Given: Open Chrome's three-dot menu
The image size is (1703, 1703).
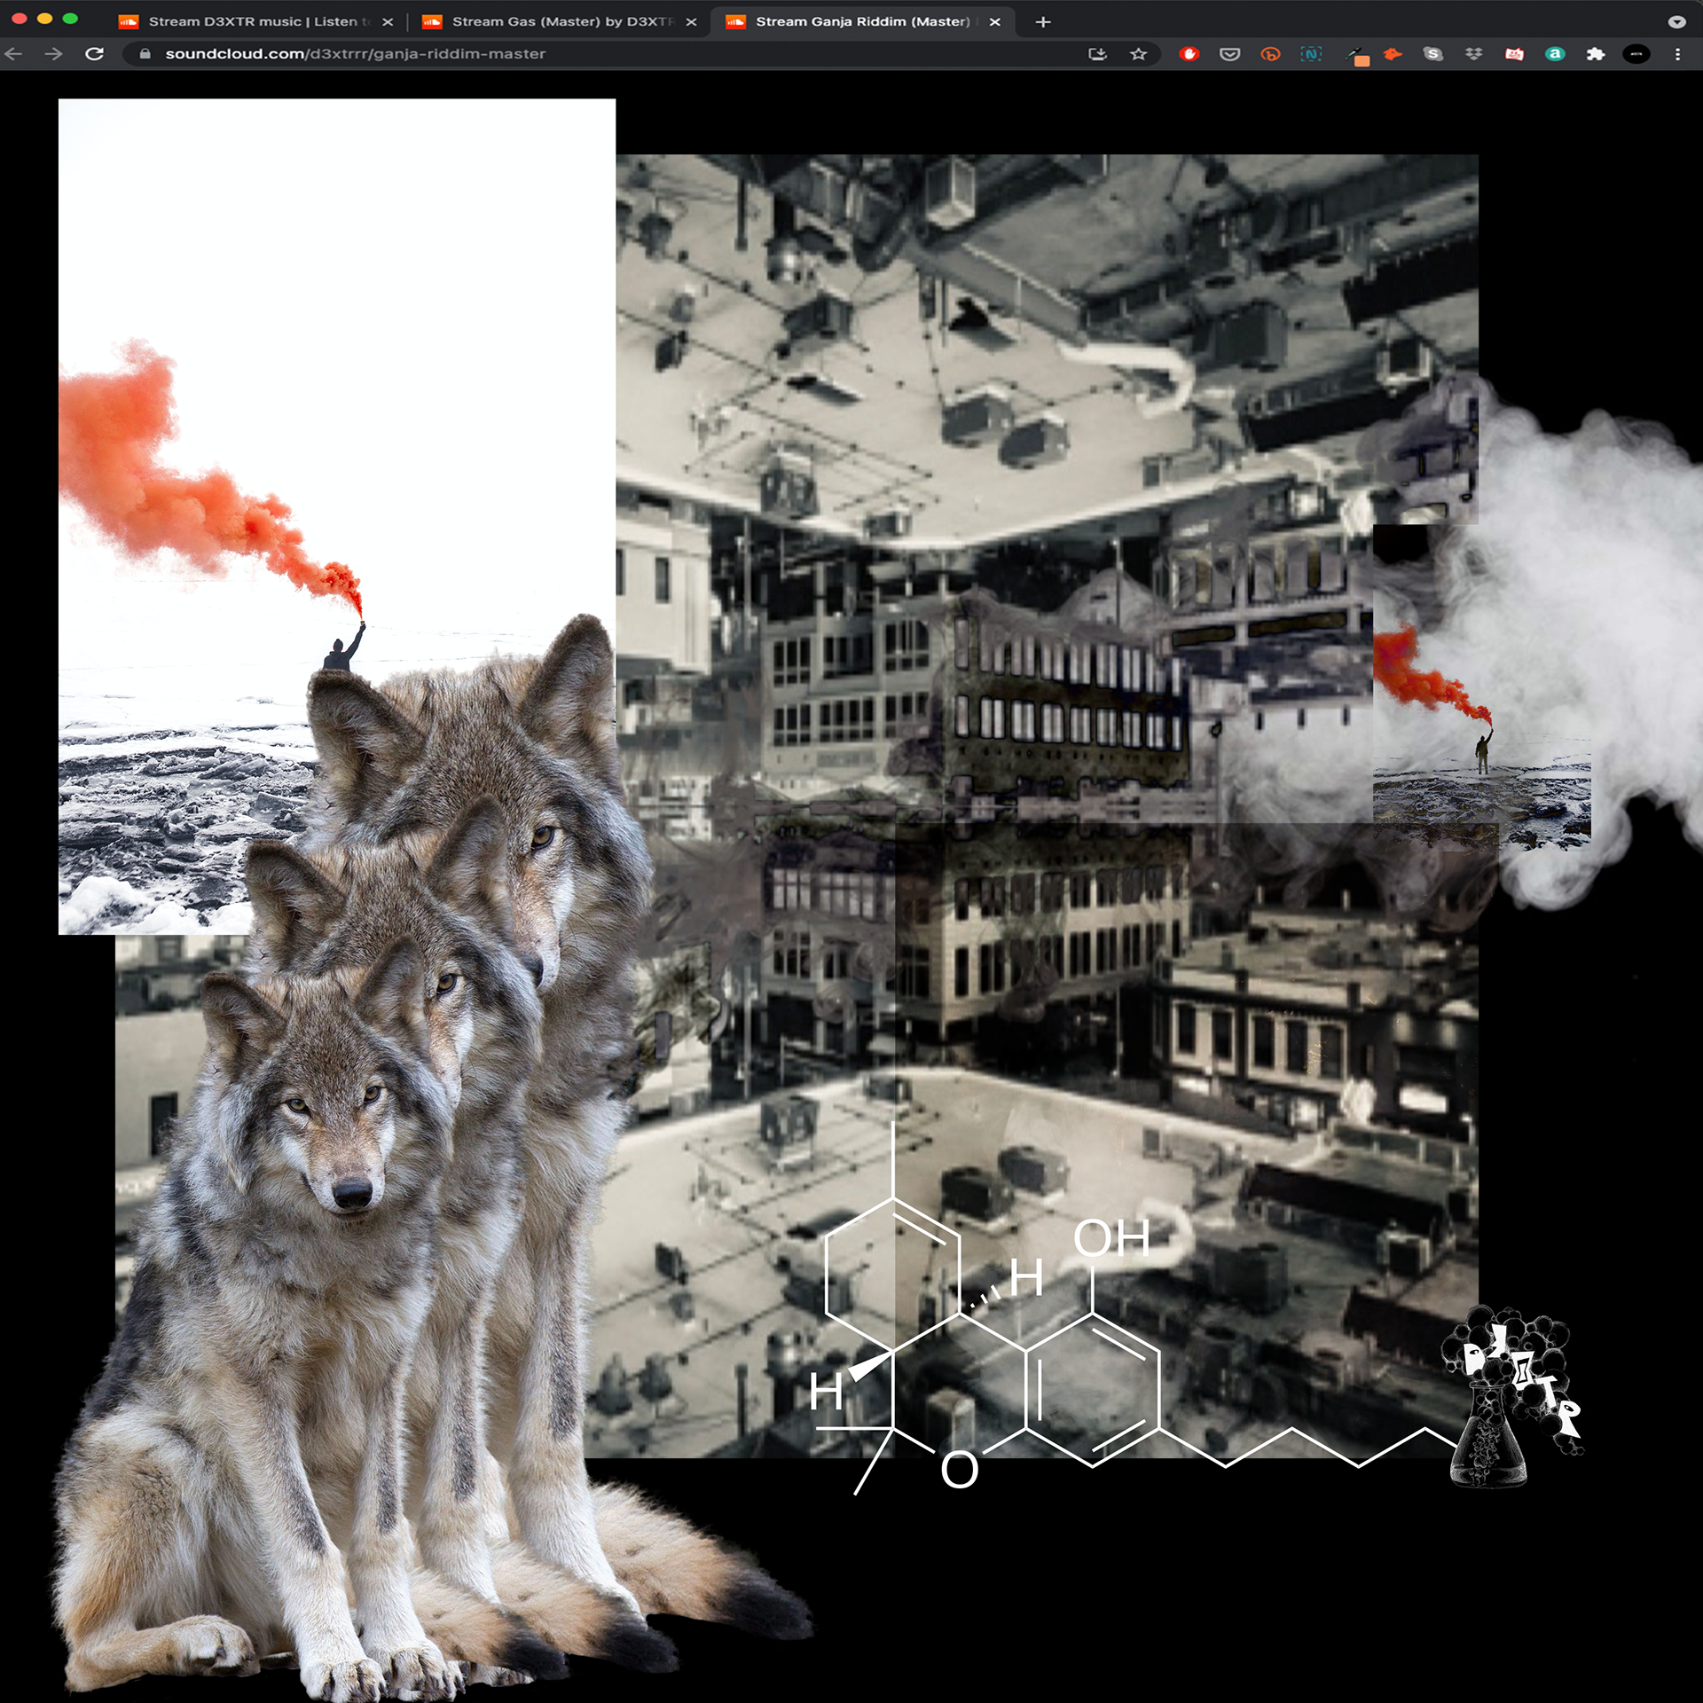Looking at the screenshot, I should click(1677, 54).
